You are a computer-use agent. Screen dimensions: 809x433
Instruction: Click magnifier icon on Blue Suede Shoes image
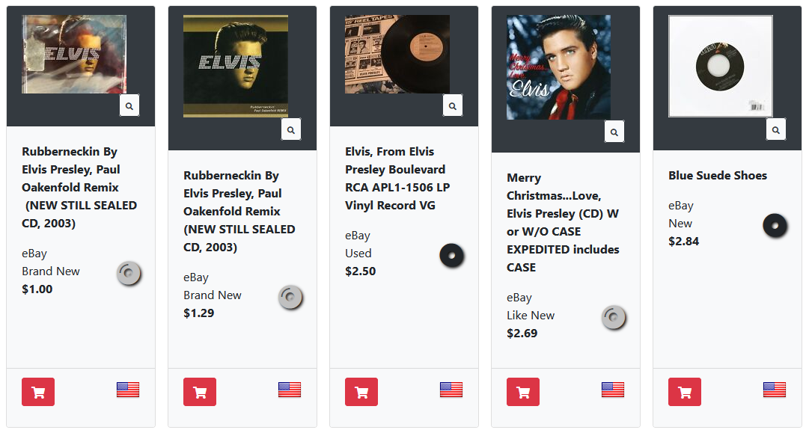click(776, 129)
